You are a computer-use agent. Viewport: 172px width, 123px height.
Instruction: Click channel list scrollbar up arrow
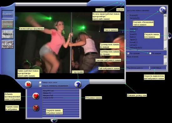165,16
